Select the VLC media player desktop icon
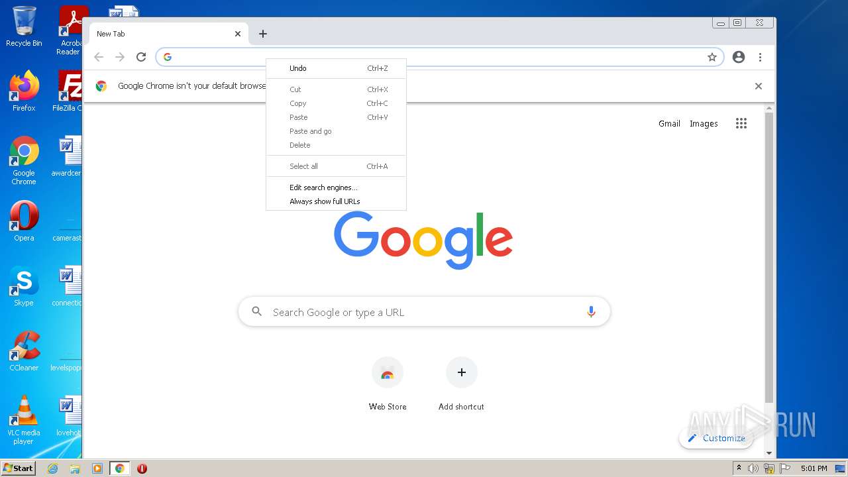The image size is (848, 477). point(24,420)
